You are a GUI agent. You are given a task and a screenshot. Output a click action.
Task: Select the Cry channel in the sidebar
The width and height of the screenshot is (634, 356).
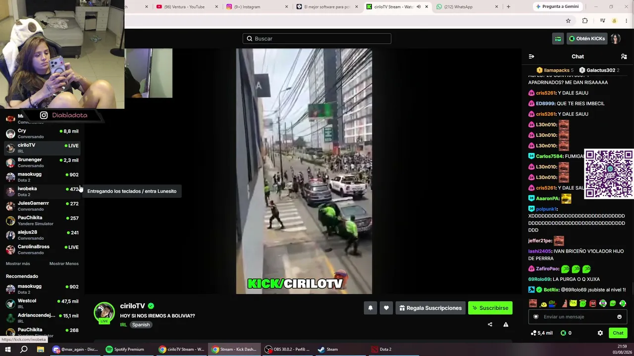click(42, 133)
